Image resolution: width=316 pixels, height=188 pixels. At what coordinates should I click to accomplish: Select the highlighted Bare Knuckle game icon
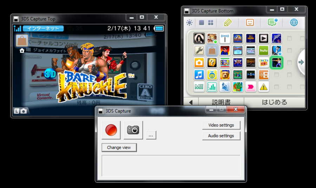(277, 63)
